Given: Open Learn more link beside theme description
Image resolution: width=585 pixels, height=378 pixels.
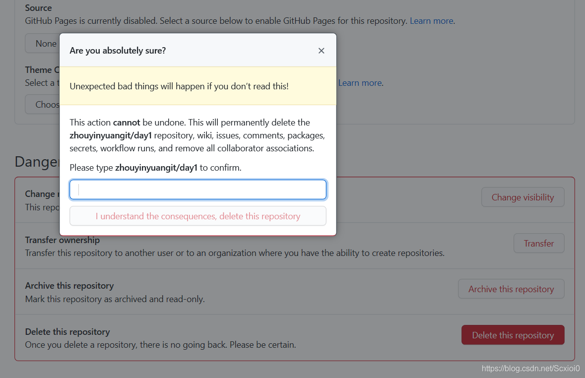Looking at the screenshot, I should (x=360, y=83).
